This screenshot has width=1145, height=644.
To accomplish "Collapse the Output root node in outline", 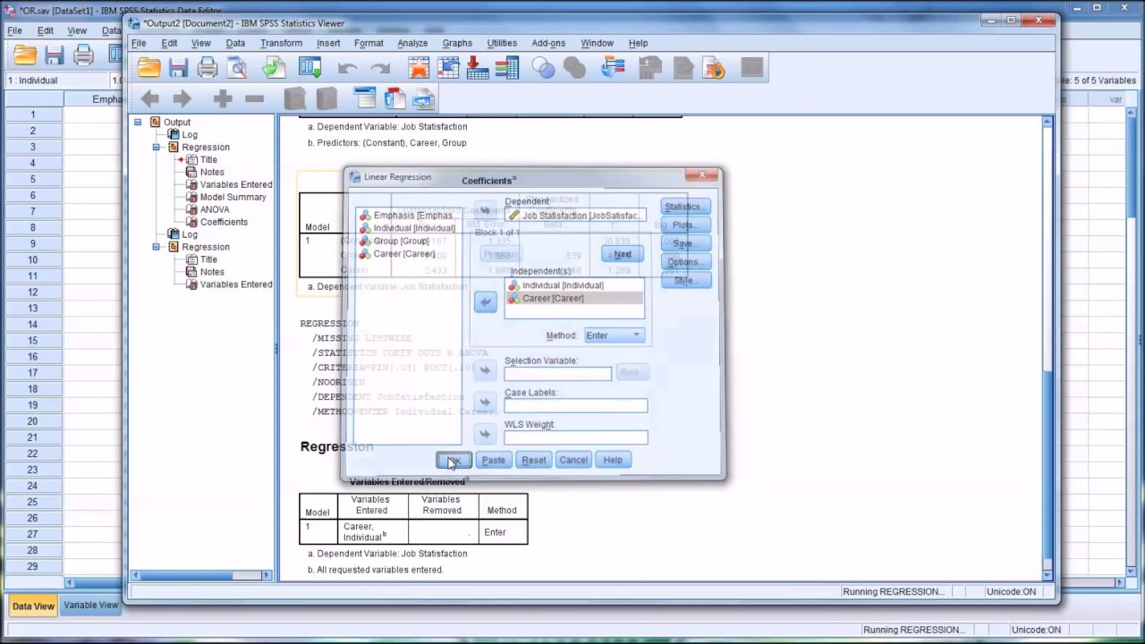I will 138,122.
